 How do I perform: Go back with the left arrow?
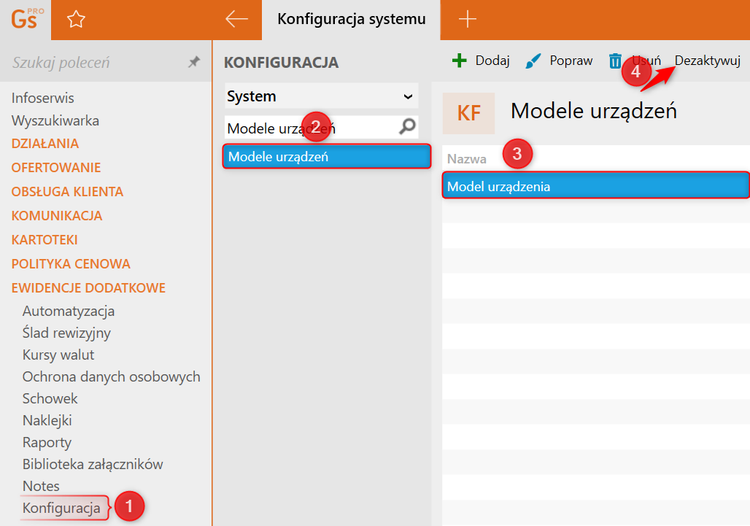pos(237,20)
